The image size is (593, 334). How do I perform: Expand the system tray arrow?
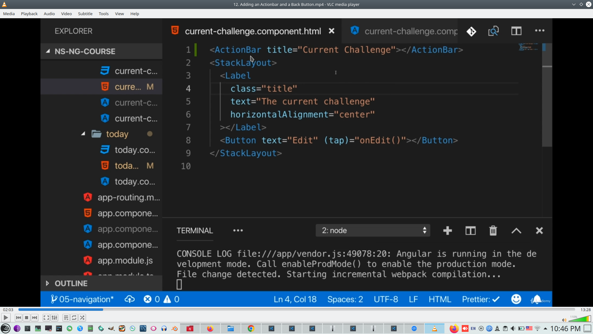[545, 328]
